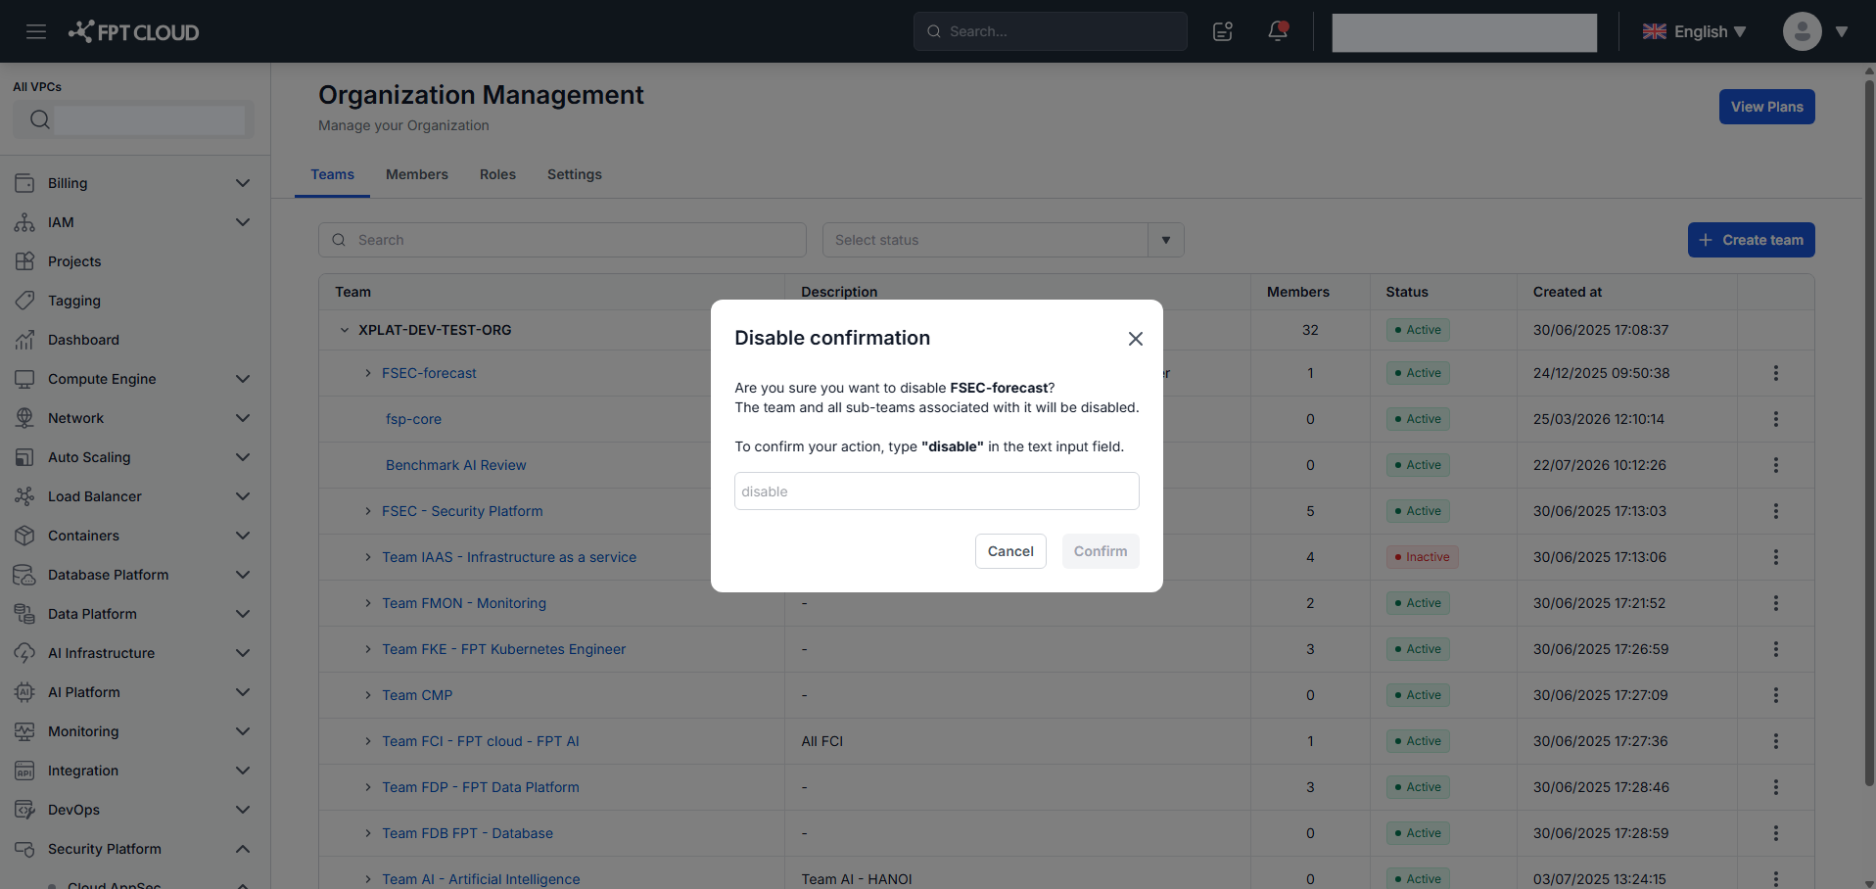Focus the disable confirmation text field
1876x889 pixels.
[x=937, y=491]
